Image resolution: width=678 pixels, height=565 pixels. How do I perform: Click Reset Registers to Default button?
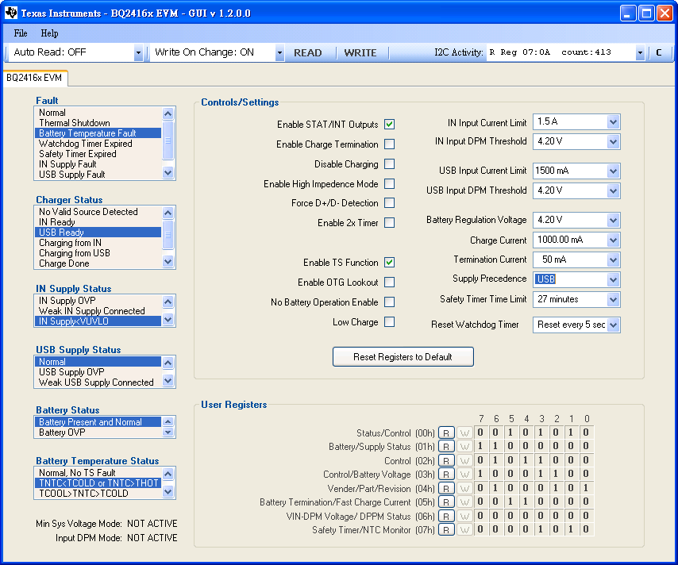[x=403, y=356]
